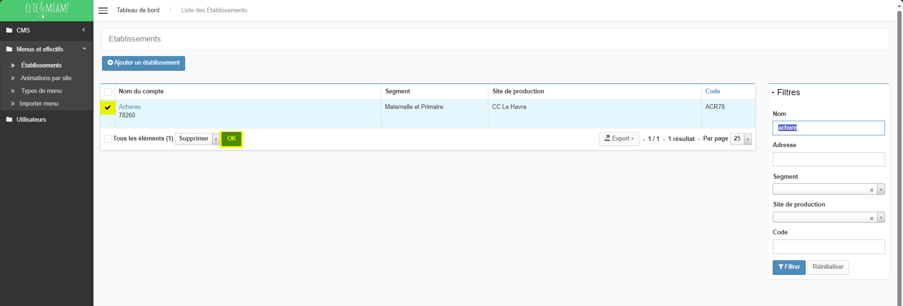
Task: Click the Nom filter field
Action: point(828,128)
